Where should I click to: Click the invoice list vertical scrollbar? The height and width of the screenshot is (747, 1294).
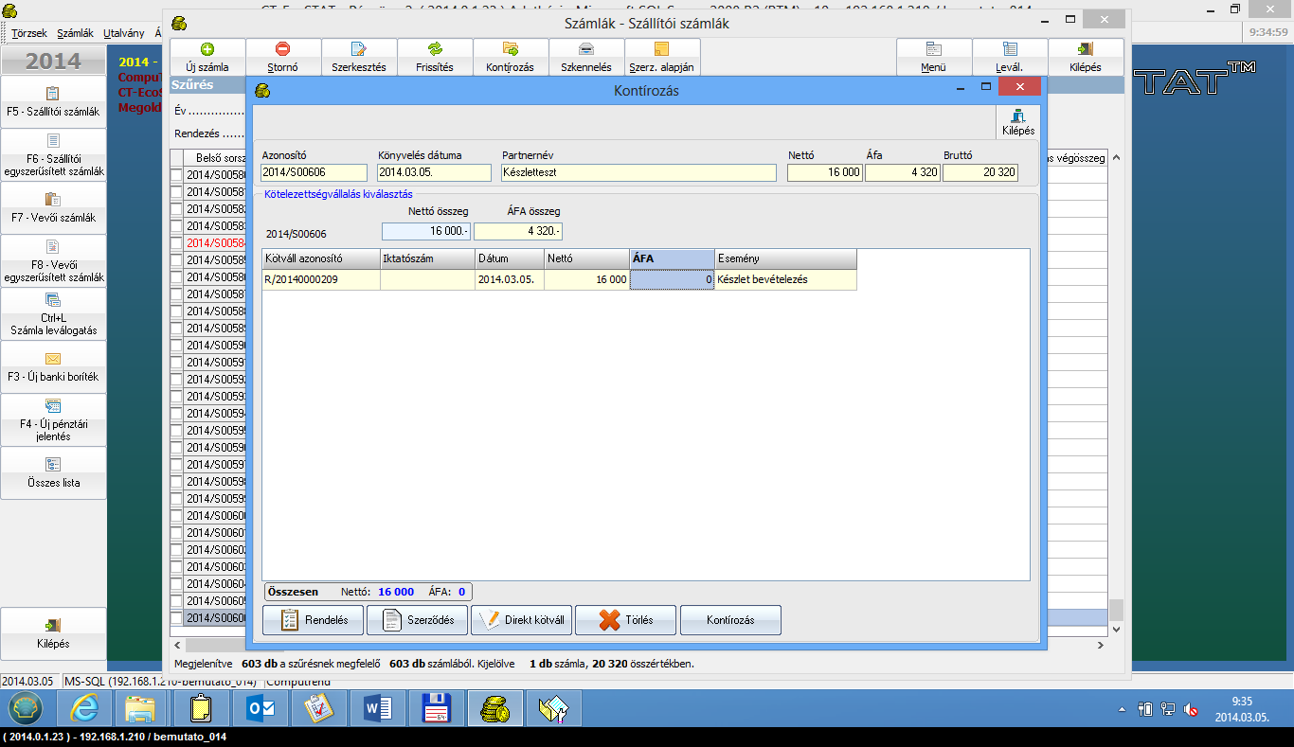[x=1116, y=393]
